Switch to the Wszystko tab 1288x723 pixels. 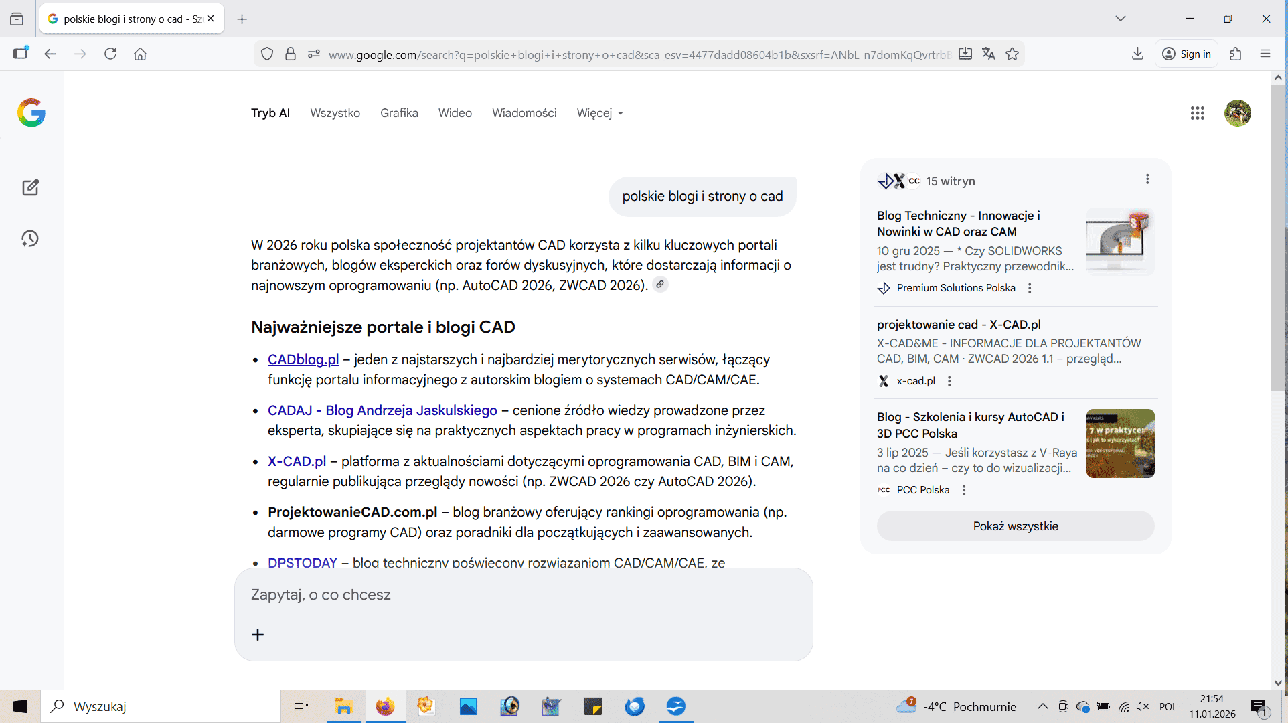(x=335, y=113)
